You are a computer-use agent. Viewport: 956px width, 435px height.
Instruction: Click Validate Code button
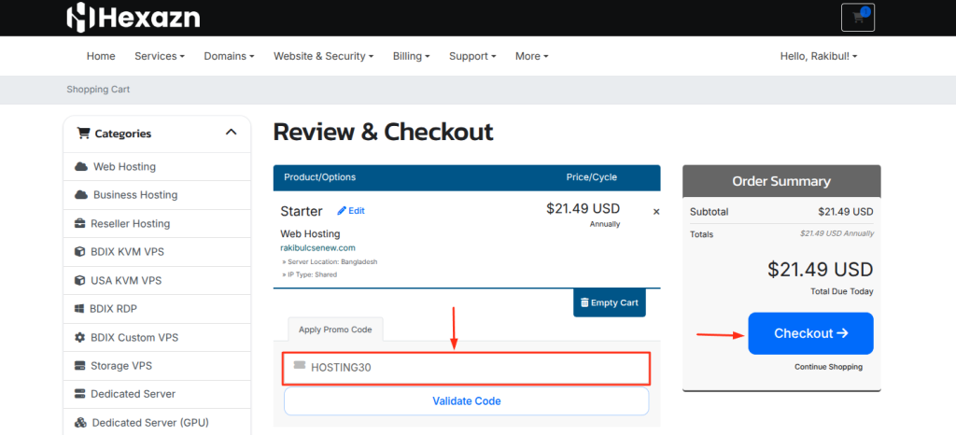click(467, 400)
